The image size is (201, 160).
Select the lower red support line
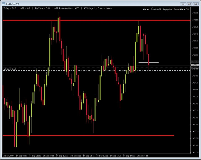click(x=88, y=135)
